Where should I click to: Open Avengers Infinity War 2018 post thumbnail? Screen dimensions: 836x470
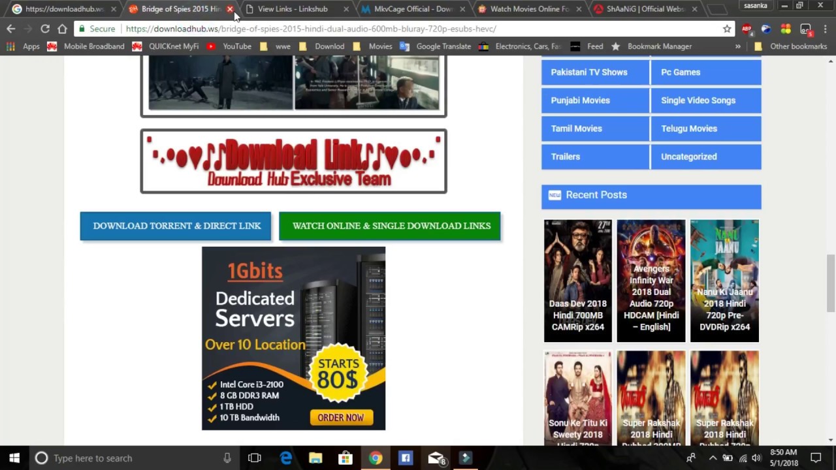(651, 281)
